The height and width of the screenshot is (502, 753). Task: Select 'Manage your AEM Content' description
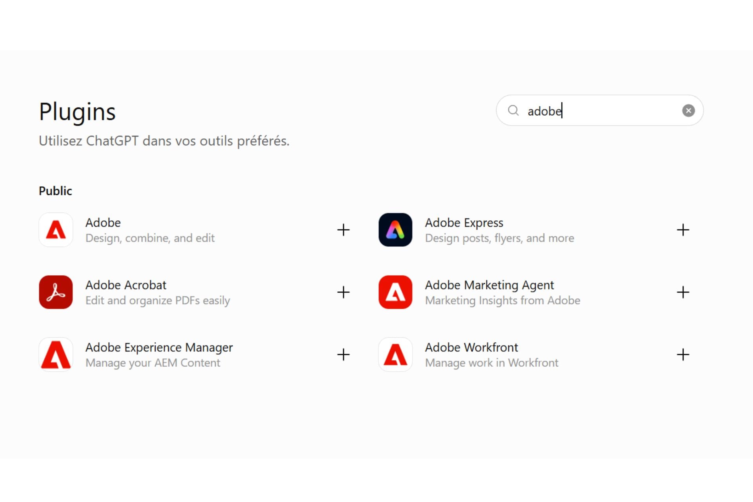pos(153,363)
